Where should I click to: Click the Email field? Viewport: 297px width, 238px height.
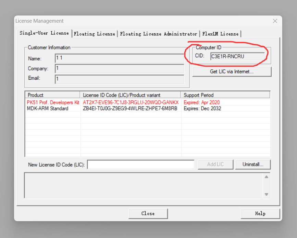(120, 79)
